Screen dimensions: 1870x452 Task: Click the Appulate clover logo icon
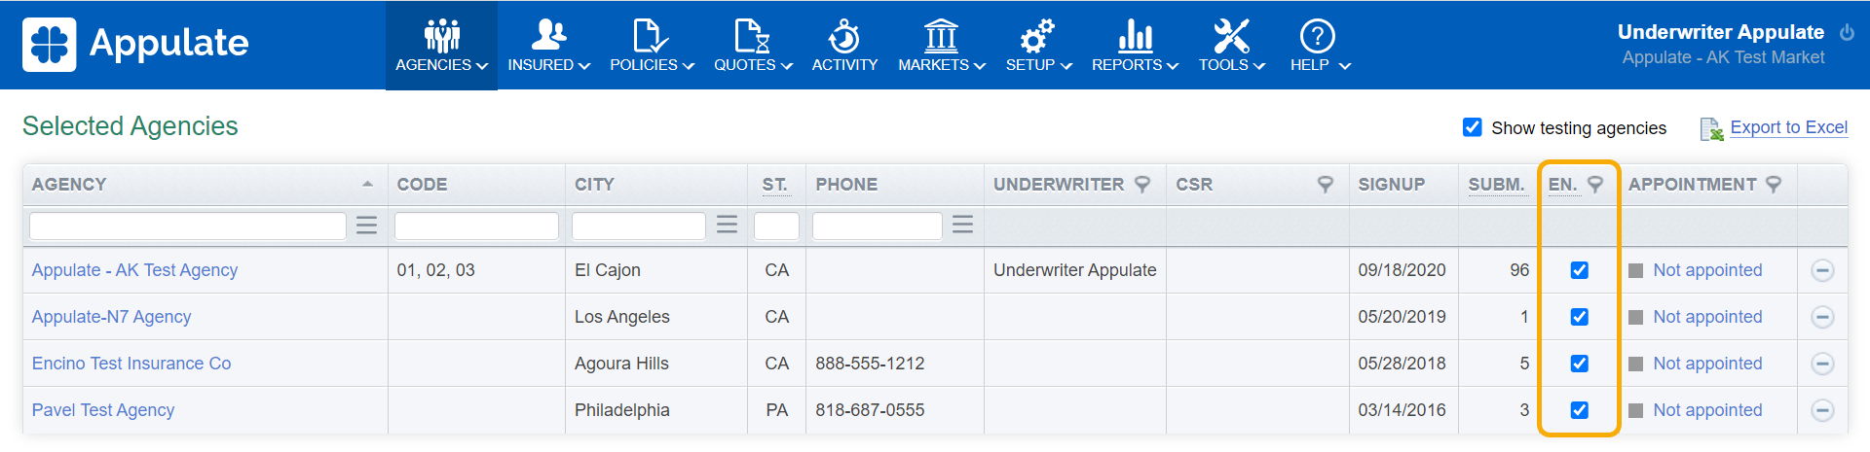click(x=49, y=45)
